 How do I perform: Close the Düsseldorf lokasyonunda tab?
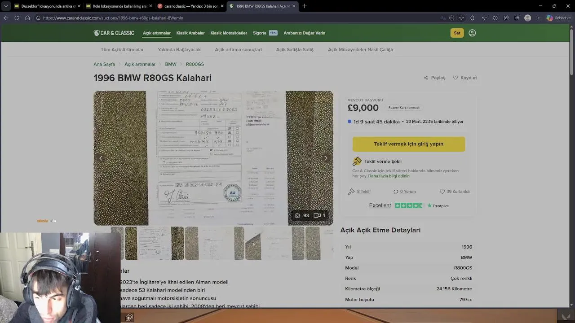(x=79, y=6)
